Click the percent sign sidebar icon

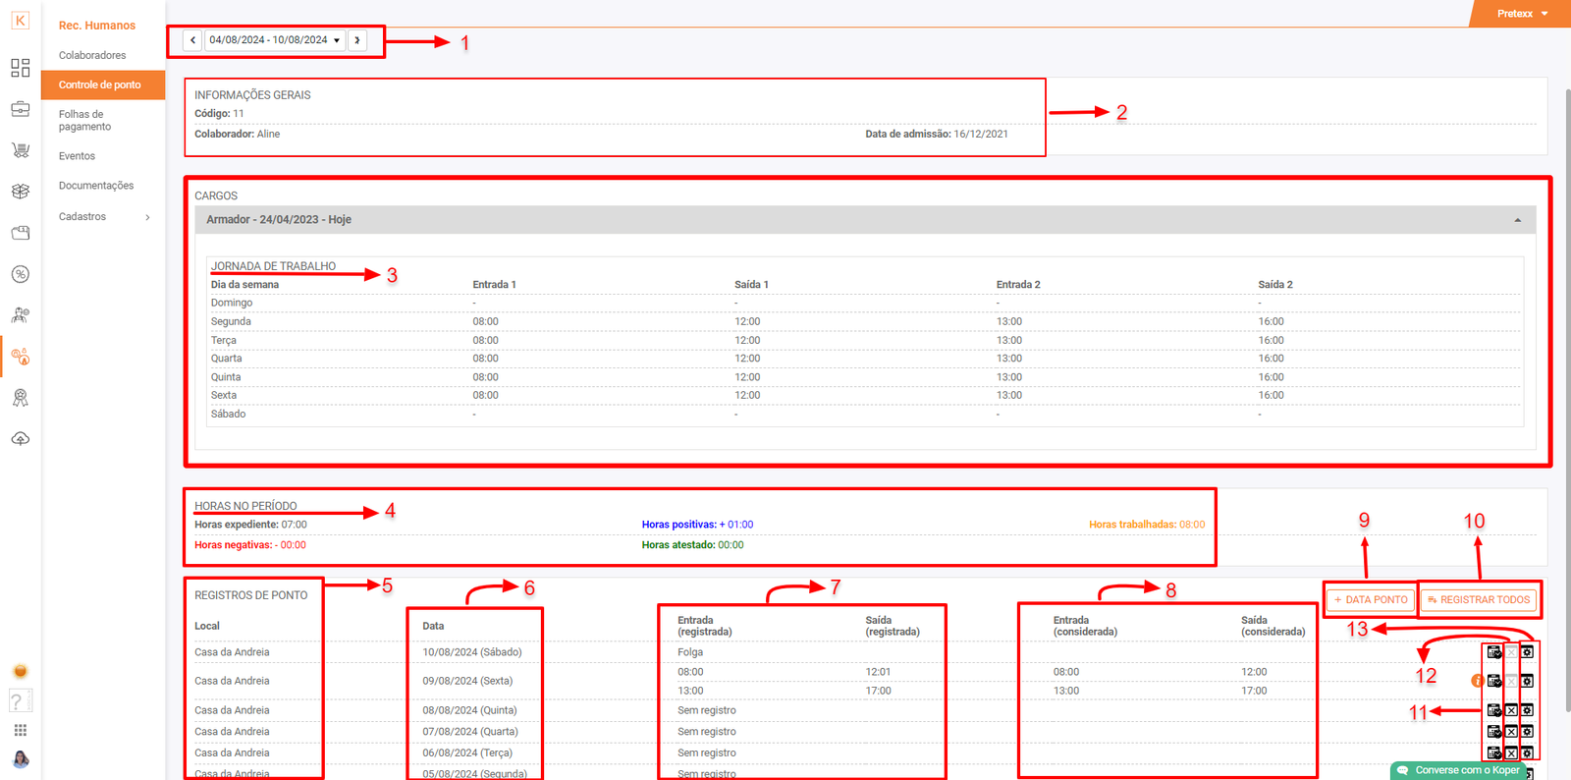click(x=20, y=274)
